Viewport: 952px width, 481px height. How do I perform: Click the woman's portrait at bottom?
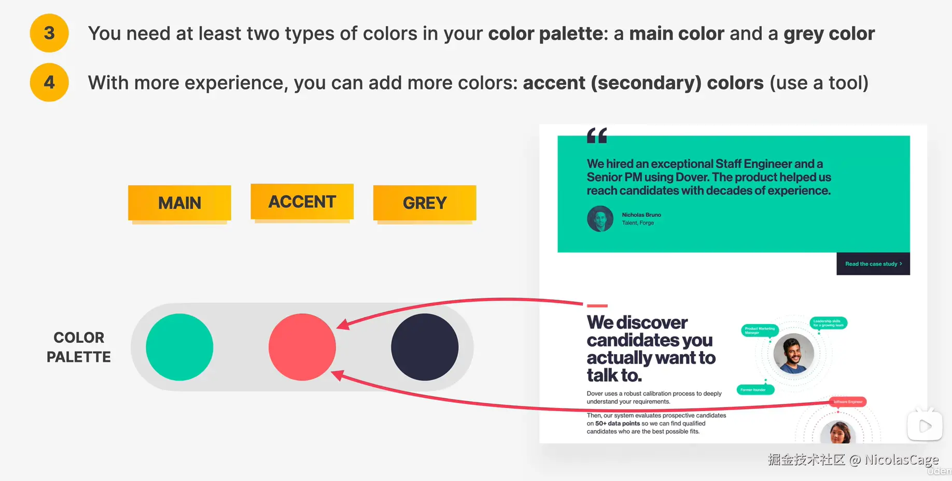(x=838, y=433)
